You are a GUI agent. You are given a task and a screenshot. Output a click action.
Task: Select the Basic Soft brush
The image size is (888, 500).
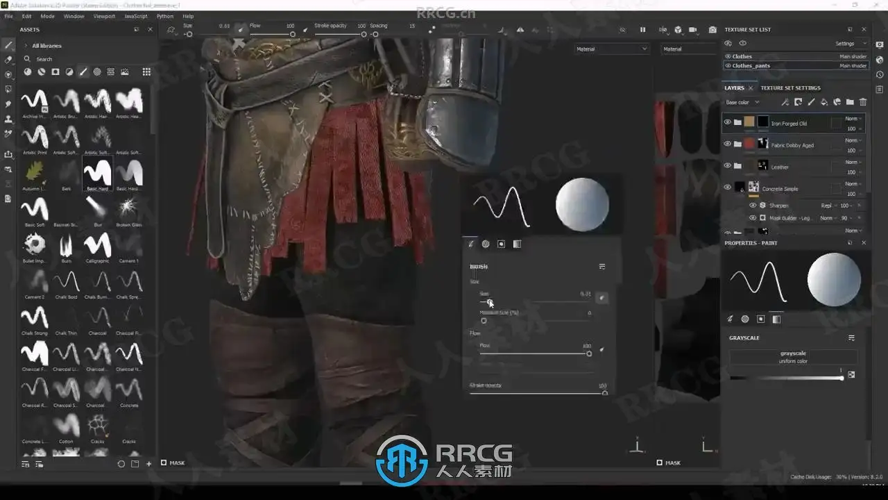(35, 211)
